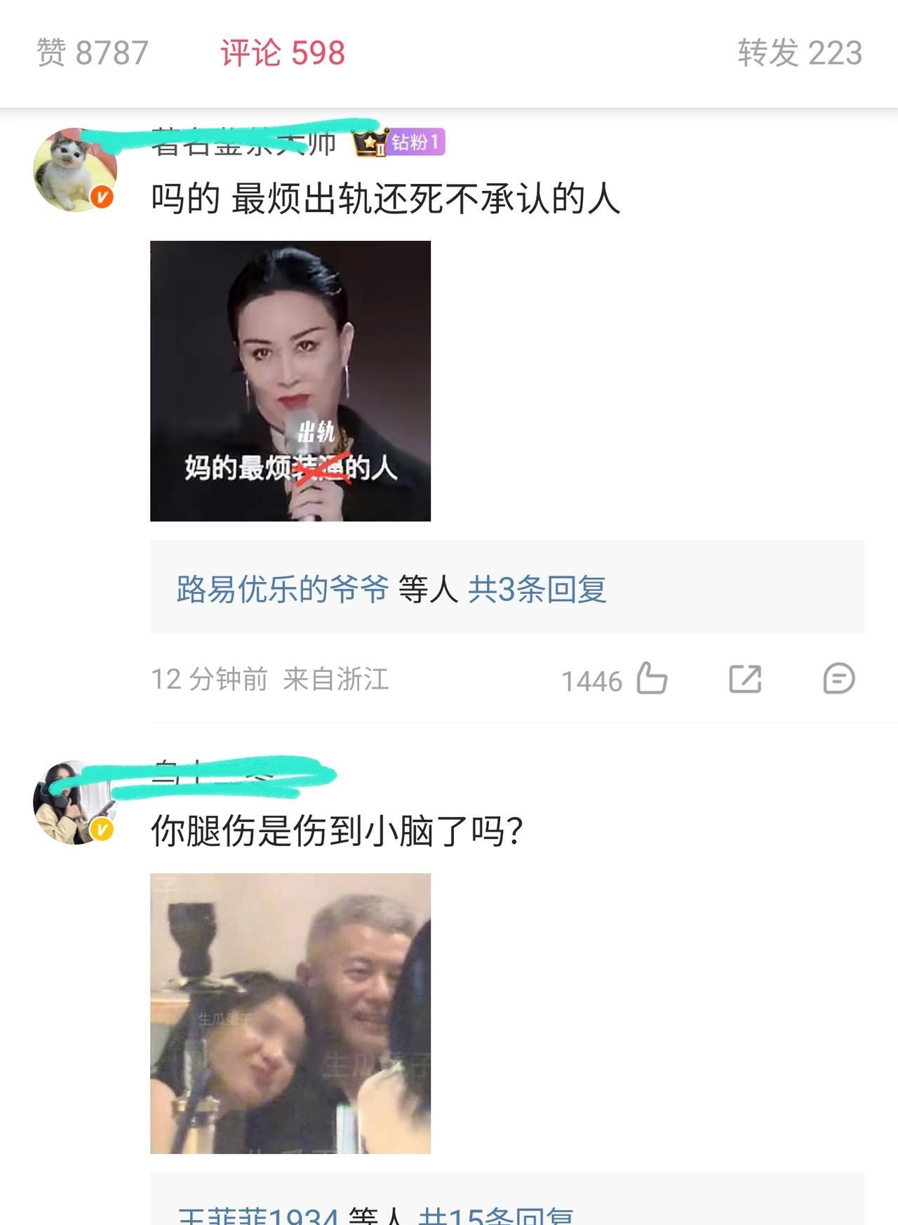Image resolution: width=898 pixels, height=1225 pixels.
Task: Switch to the 转发 223 tab
Action: pyautogui.click(x=800, y=53)
